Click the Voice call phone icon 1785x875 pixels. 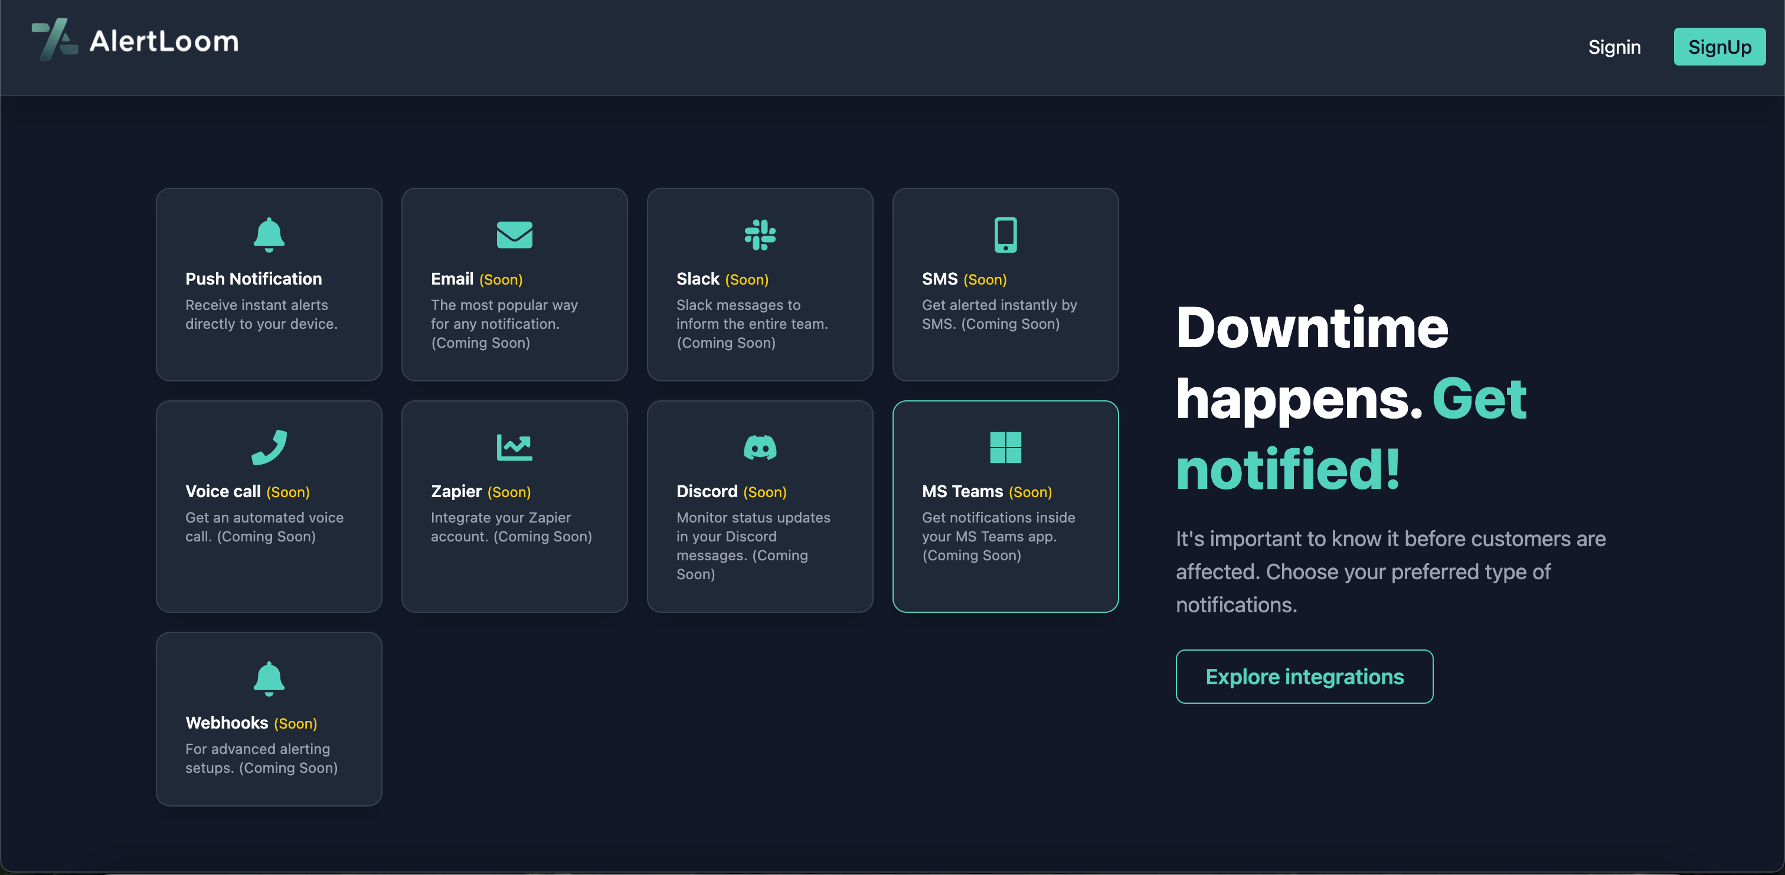pos(269,447)
